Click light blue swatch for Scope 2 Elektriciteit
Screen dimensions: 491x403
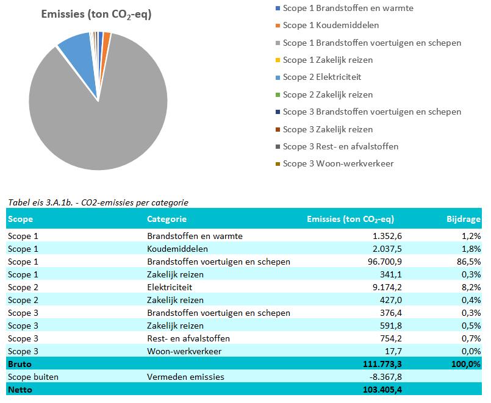pyautogui.click(x=278, y=77)
